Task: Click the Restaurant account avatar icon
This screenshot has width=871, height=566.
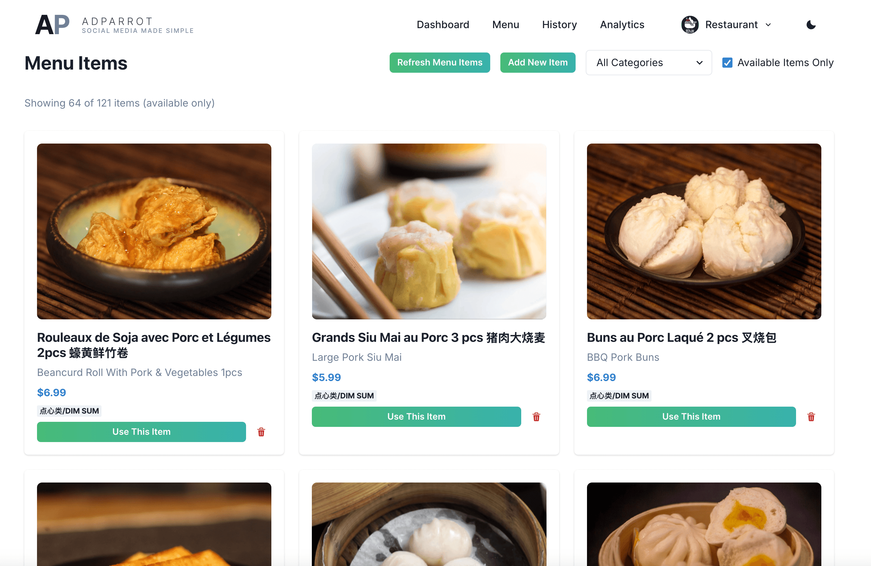Action: (689, 25)
